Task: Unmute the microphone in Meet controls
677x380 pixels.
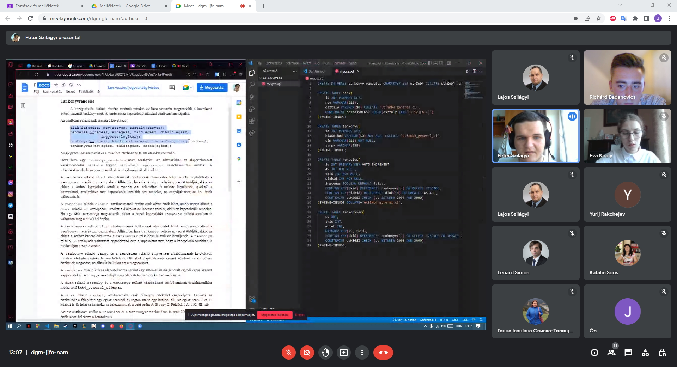Action: [288, 353]
